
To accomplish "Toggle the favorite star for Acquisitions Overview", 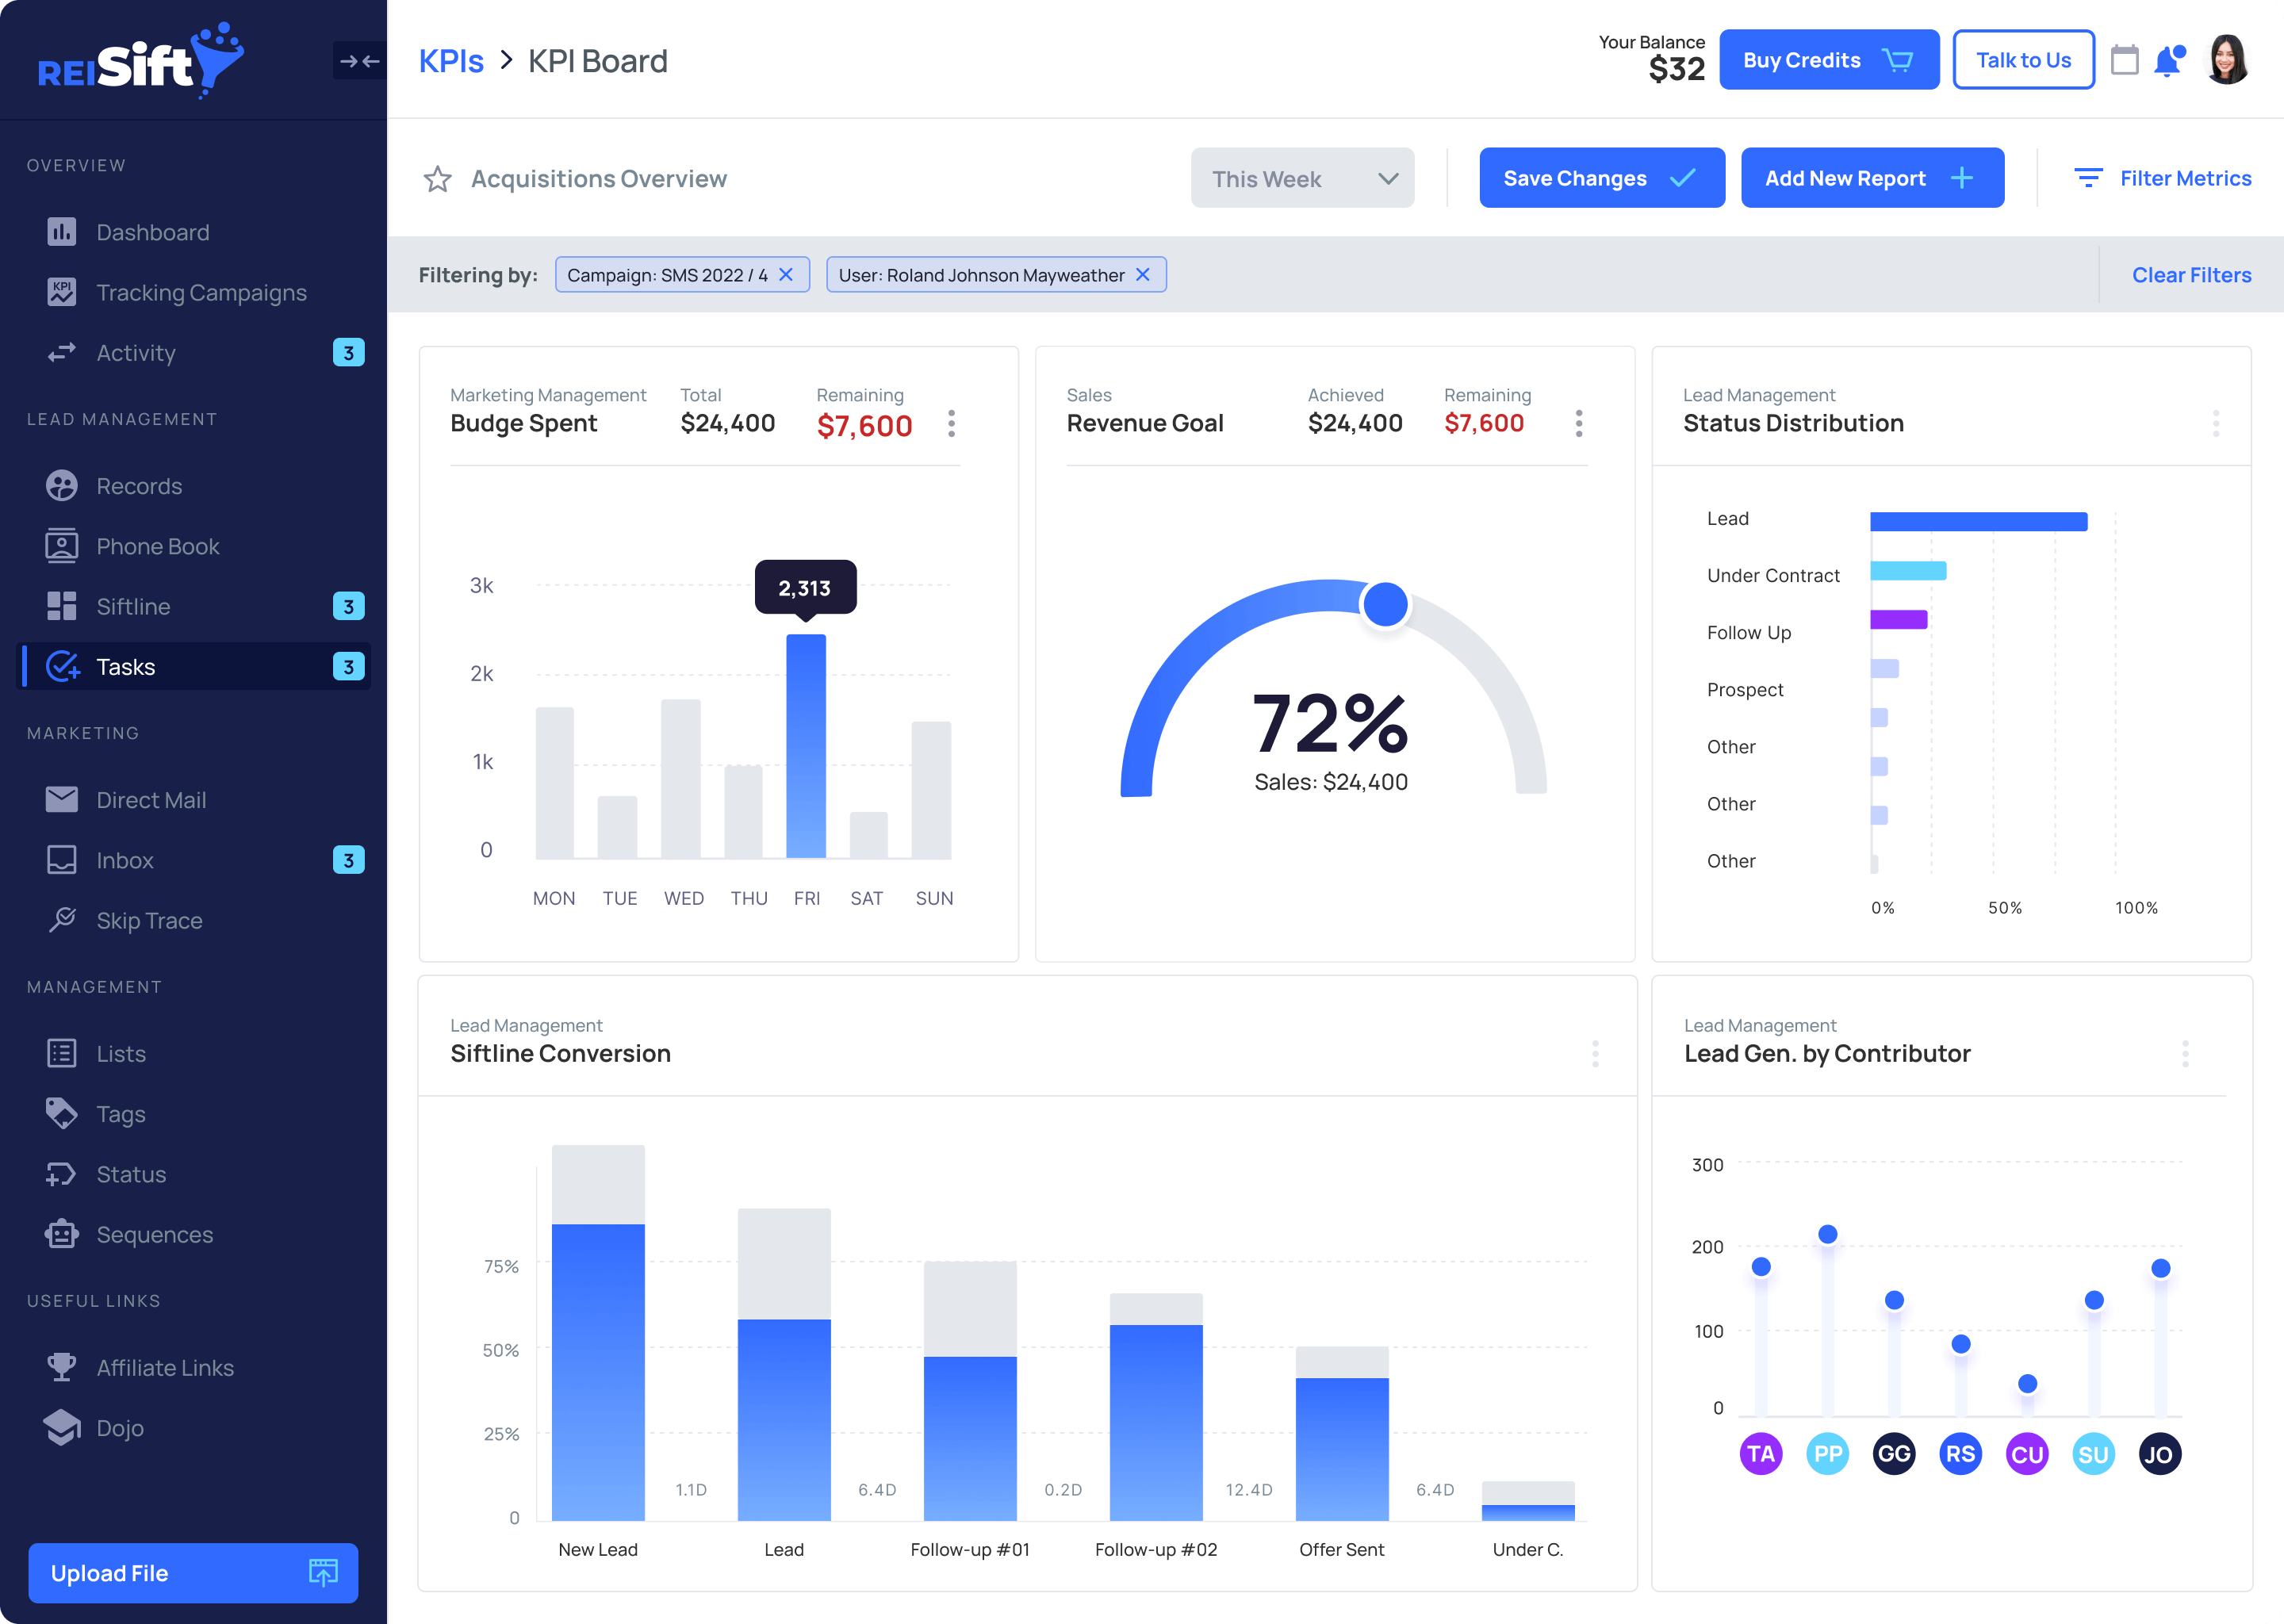I will pyautogui.click(x=438, y=179).
